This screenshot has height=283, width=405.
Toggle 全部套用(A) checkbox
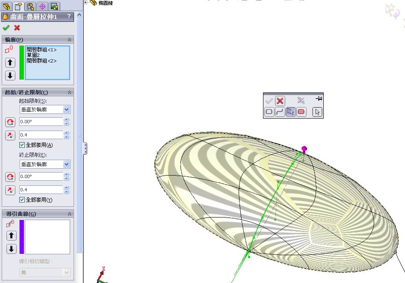click(x=22, y=145)
